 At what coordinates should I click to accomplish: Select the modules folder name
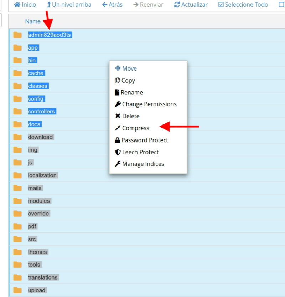tap(40, 201)
